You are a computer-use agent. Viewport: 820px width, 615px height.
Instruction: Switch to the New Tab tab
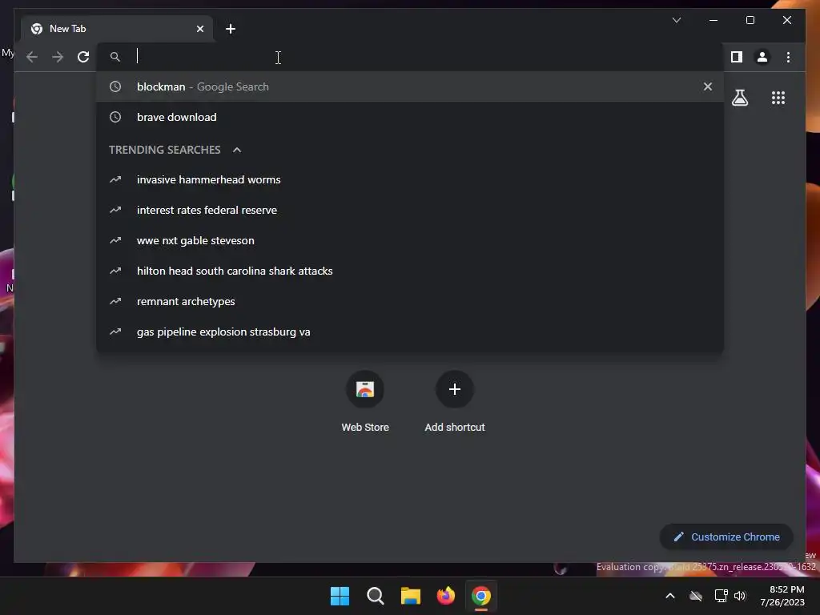(x=117, y=29)
